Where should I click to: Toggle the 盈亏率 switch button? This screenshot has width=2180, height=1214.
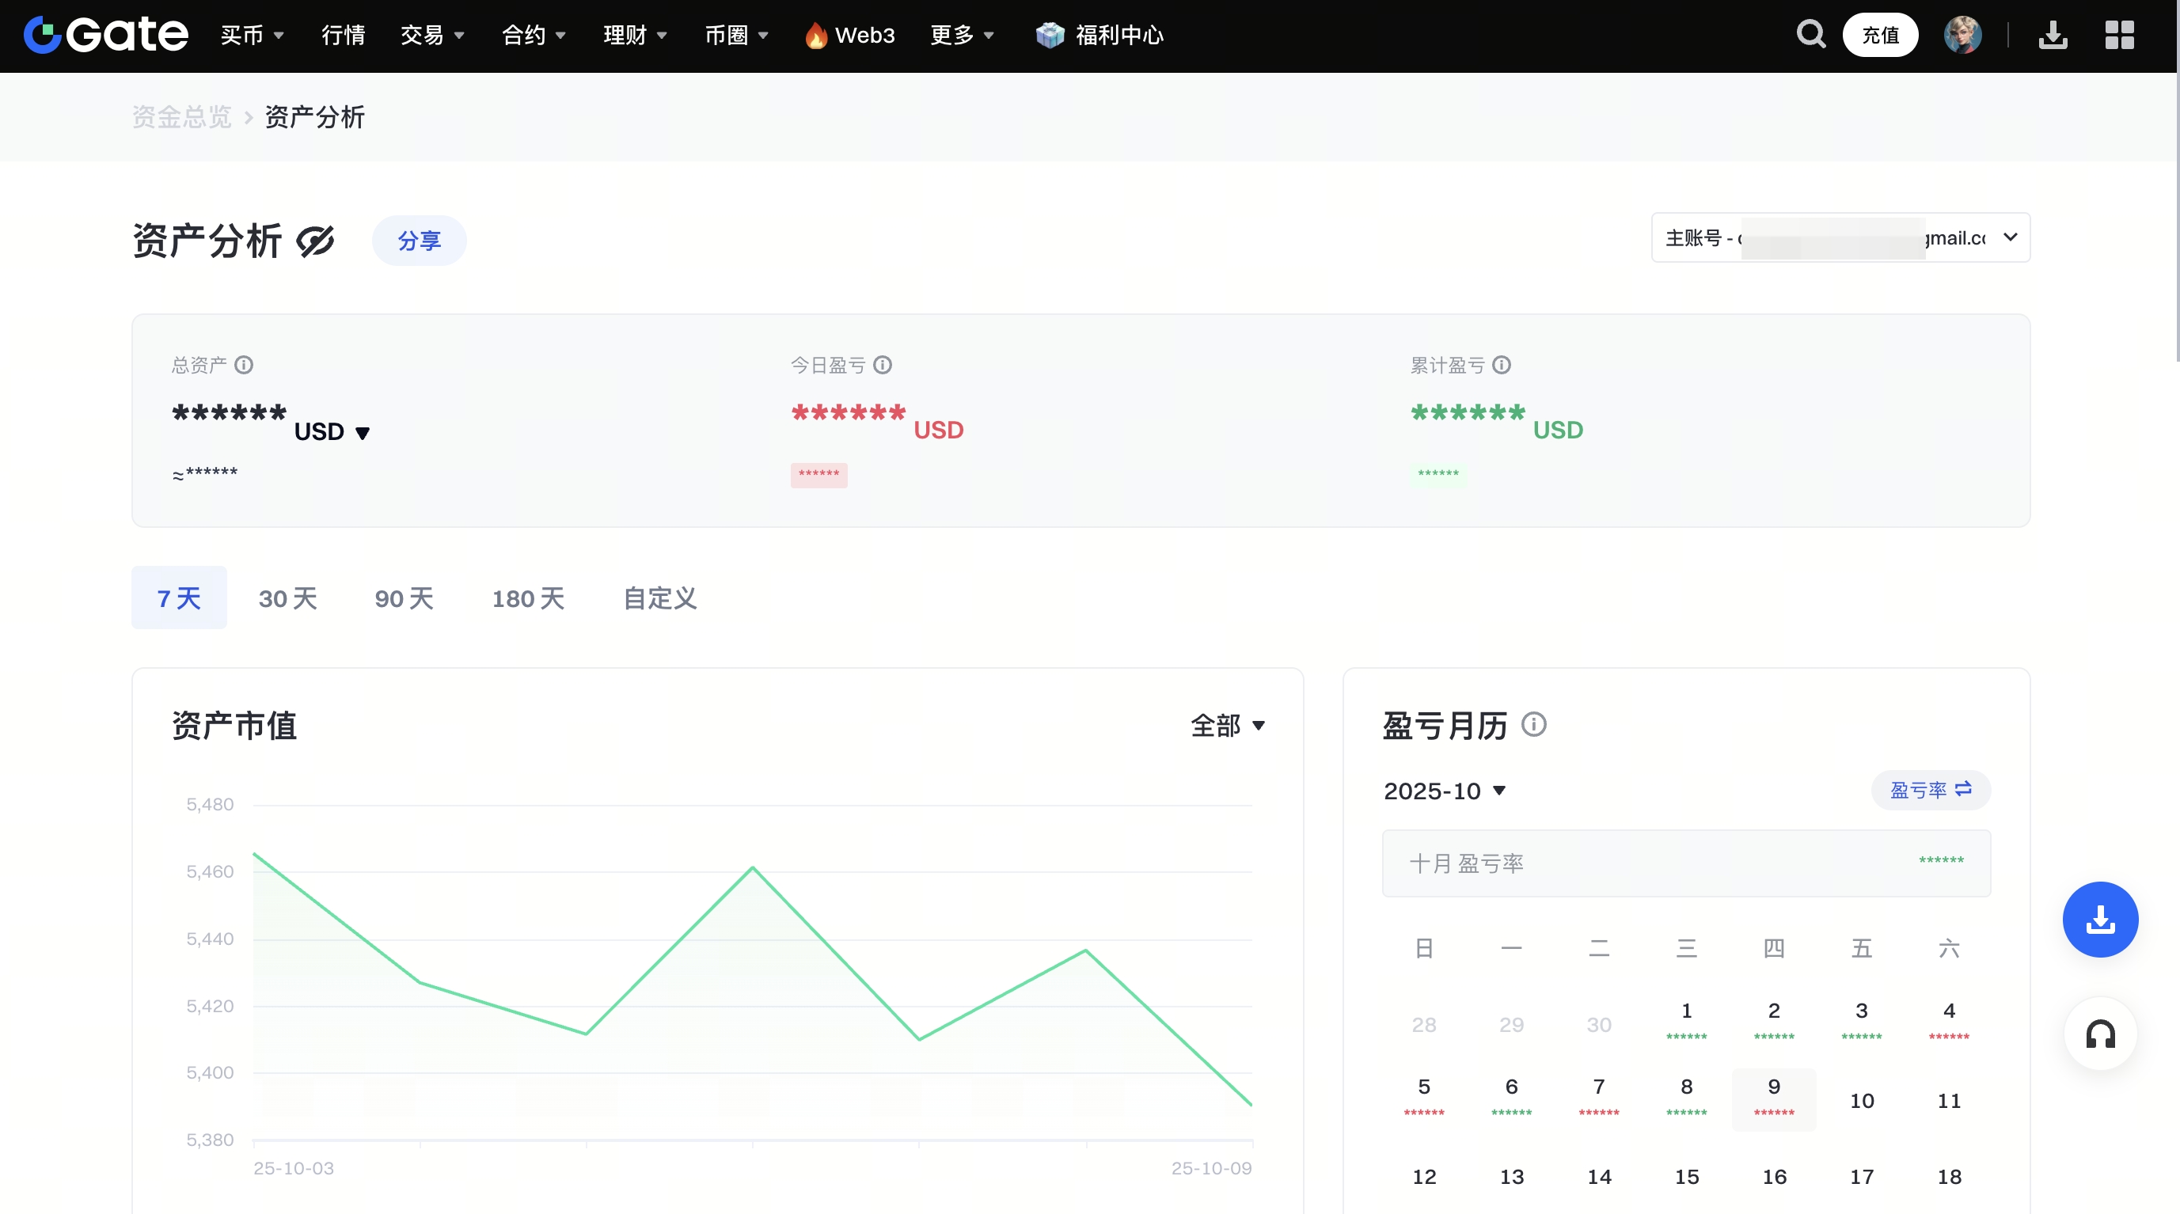point(1931,789)
